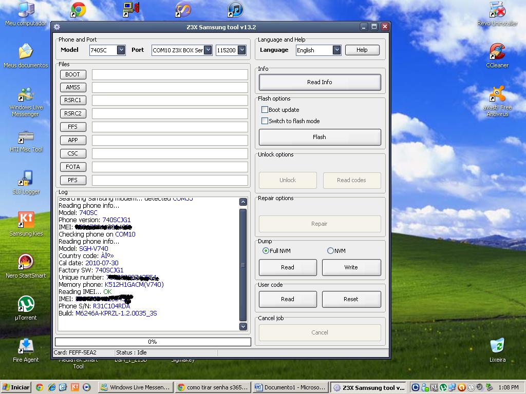Click the FFS file select button
Screen dimensions: 526x394
[73, 127]
